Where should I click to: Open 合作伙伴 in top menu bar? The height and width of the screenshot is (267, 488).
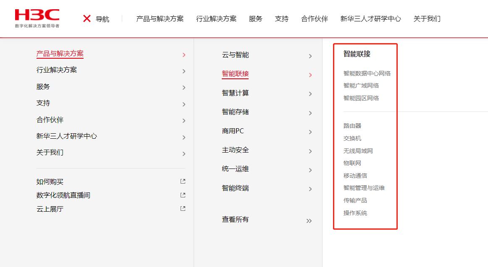point(315,19)
